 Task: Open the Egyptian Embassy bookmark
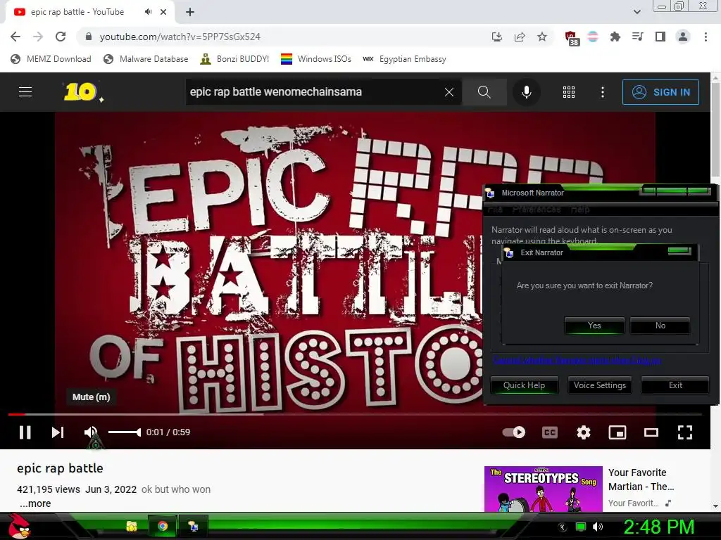(405, 59)
